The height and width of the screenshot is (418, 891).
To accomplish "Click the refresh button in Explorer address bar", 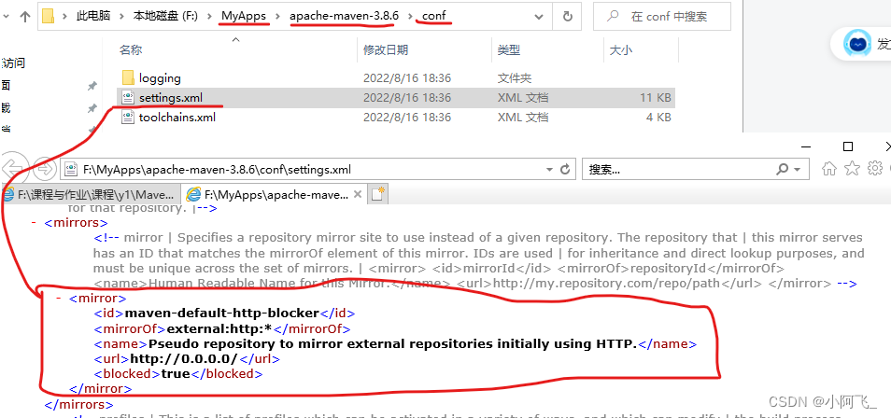I will click(567, 17).
